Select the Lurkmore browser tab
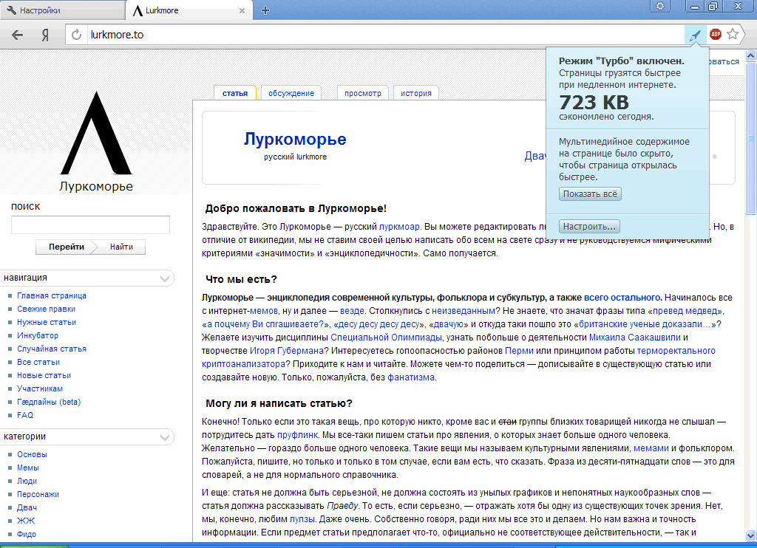The image size is (757, 548). click(189, 10)
